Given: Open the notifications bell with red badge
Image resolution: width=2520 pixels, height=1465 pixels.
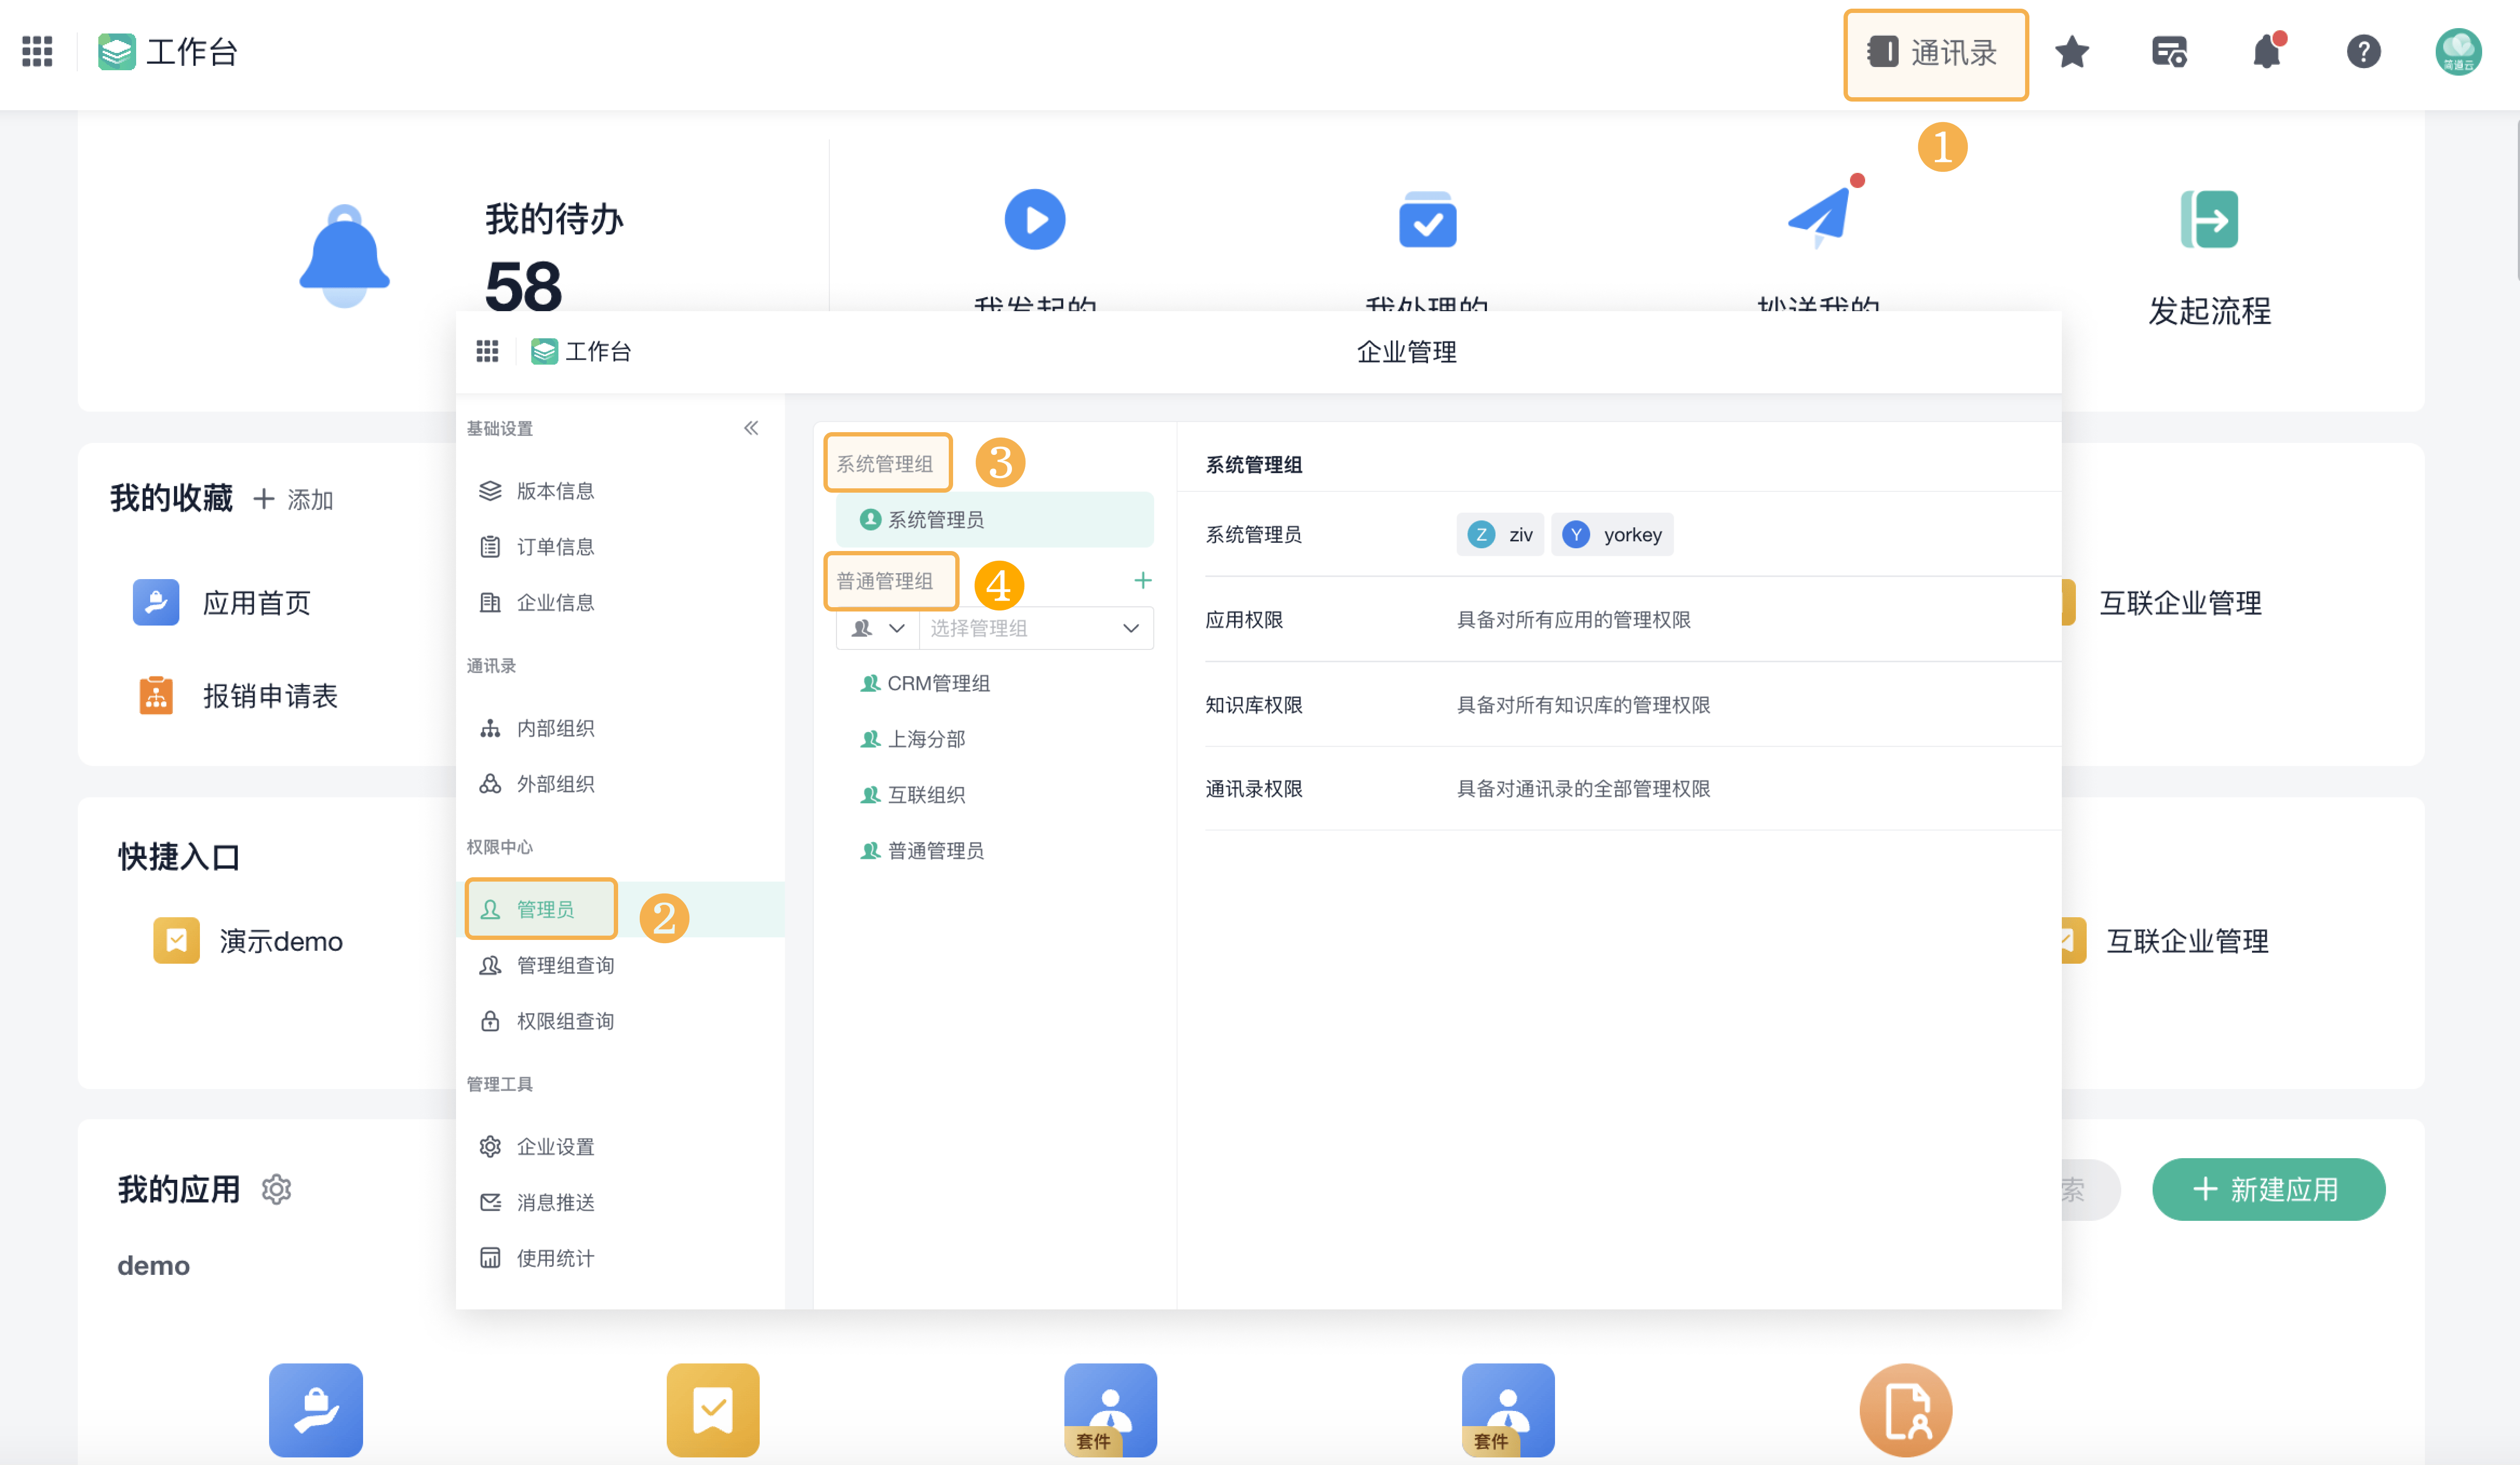Looking at the screenshot, I should (2267, 53).
